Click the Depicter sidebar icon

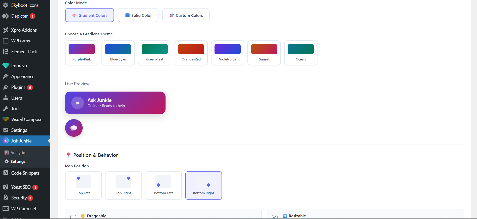[x=6, y=16]
